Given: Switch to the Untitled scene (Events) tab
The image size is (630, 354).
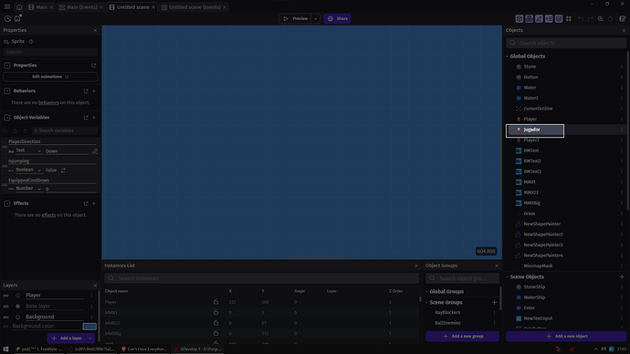Looking at the screenshot, I should tap(194, 6).
